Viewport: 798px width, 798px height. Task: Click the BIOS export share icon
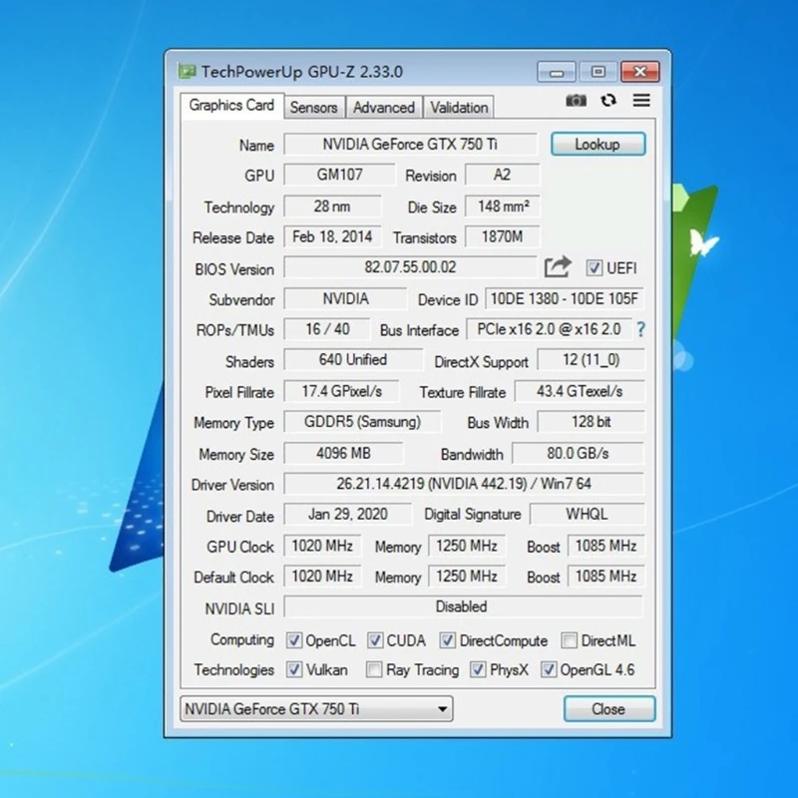click(558, 267)
